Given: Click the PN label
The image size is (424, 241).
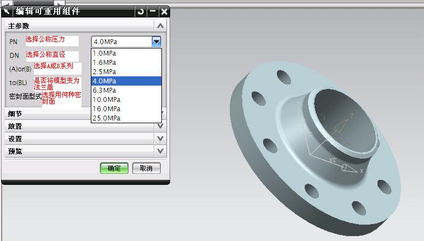Looking at the screenshot, I should pyautogui.click(x=13, y=42).
